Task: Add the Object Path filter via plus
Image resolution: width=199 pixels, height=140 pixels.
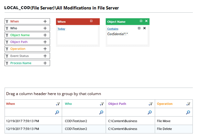Action: [45, 42]
